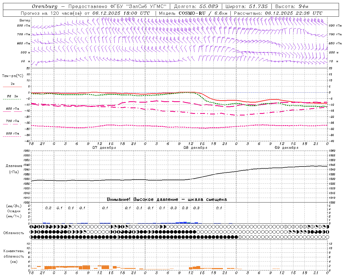The height and width of the screenshot is (275, 343).
Task: Click 'Внимание! Высокое давление — шкала смещена' warning
Action: (x=167, y=199)
